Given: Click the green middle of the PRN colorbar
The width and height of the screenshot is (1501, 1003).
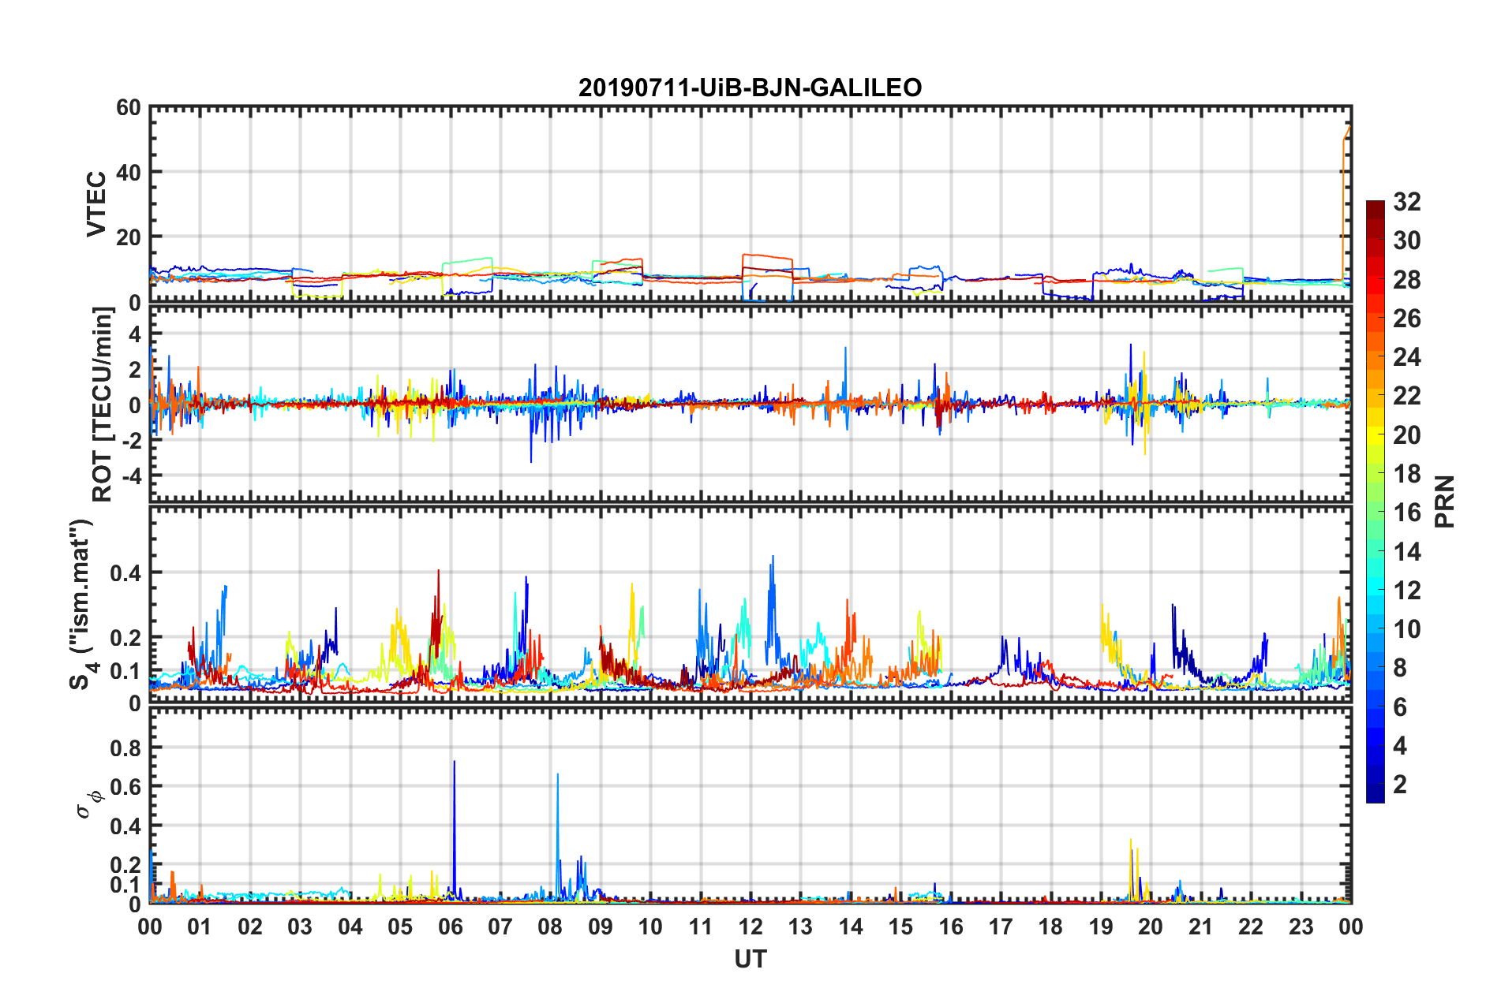Looking at the screenshot, I should click(1376, 502).
